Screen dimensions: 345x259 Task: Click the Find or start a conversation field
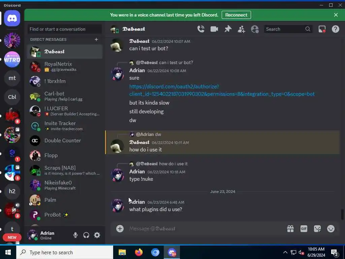click(x=65, y=29)
